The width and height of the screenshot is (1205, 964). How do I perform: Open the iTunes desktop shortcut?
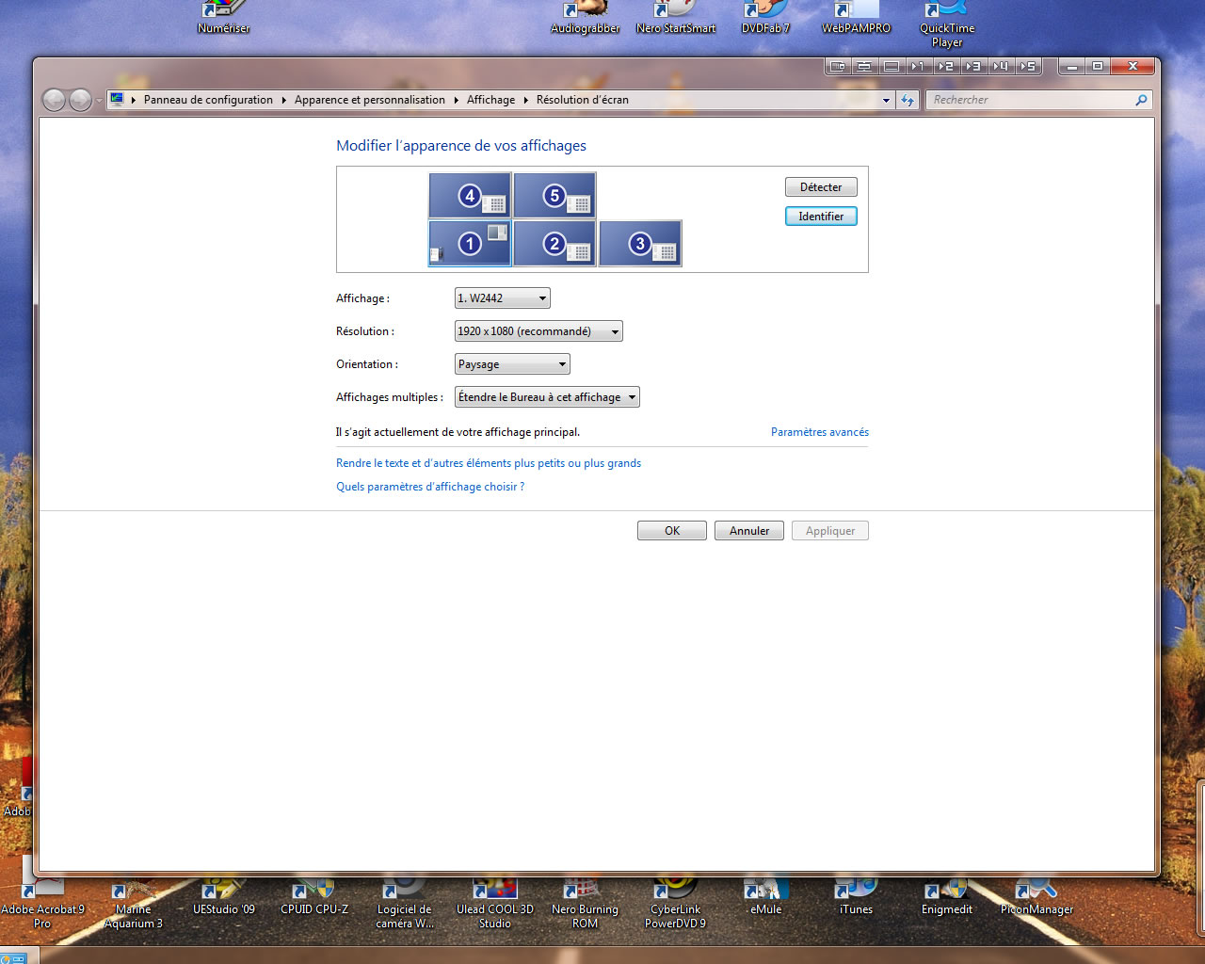point(856,897)
